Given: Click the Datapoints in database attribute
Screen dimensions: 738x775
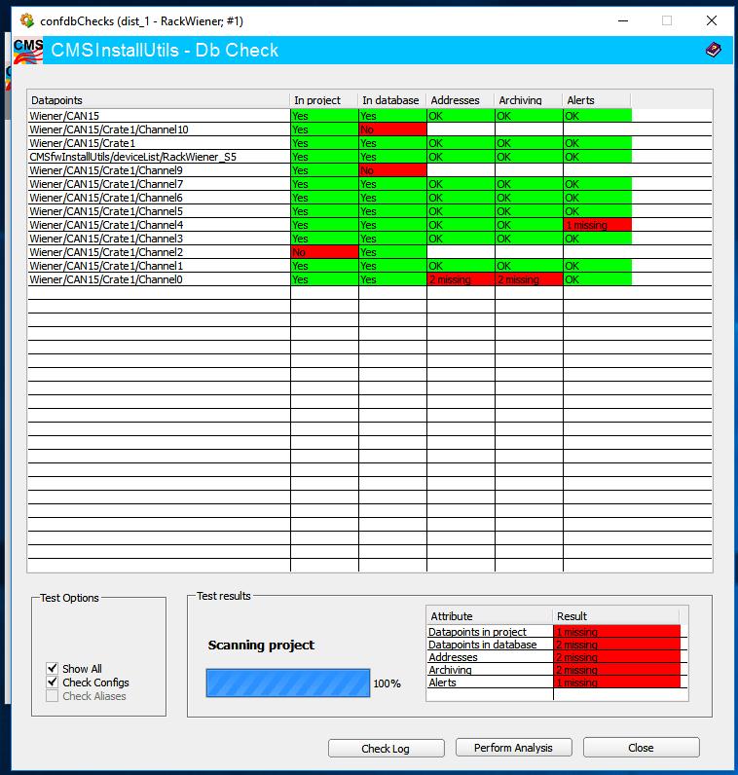Looking at the screenshot, I should (x=490, y=644).
